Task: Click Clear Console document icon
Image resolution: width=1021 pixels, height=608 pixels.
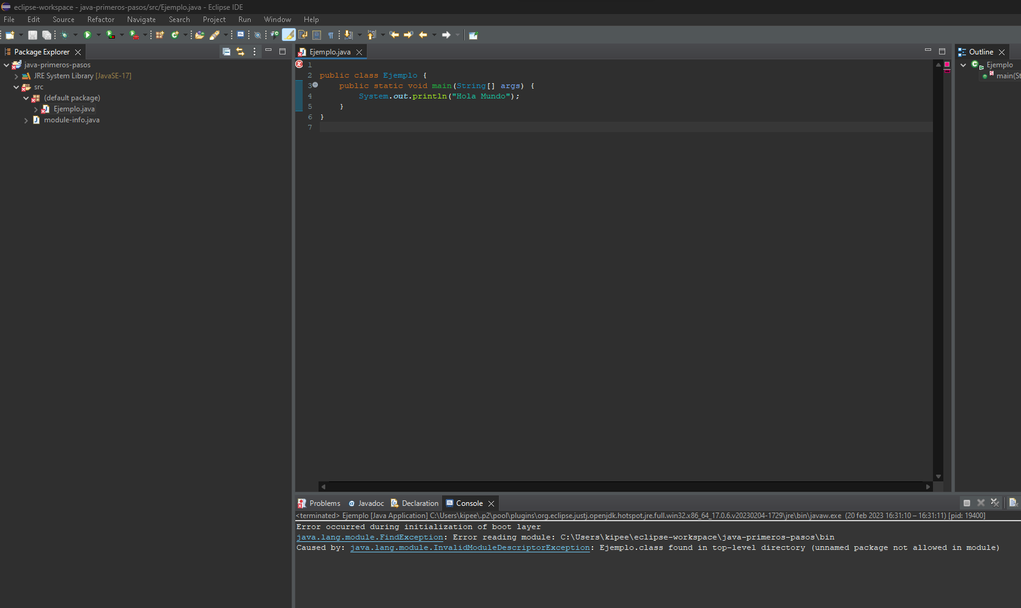Action: (x=1012, y=503)
